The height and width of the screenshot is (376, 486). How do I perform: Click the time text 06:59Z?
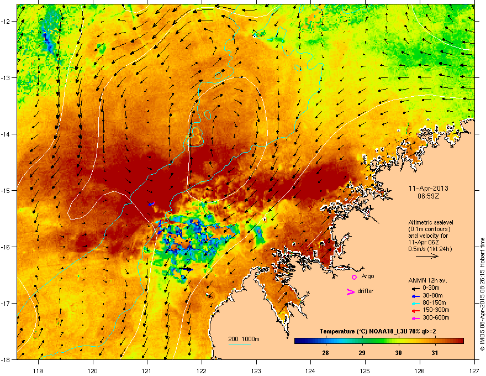coord(429,196)
